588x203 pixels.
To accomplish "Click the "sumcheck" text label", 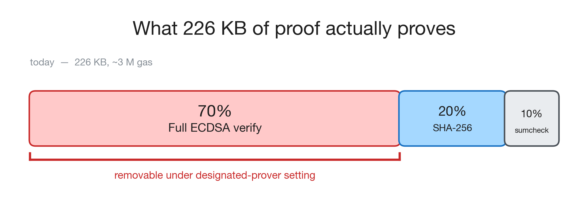I will 531,130.
